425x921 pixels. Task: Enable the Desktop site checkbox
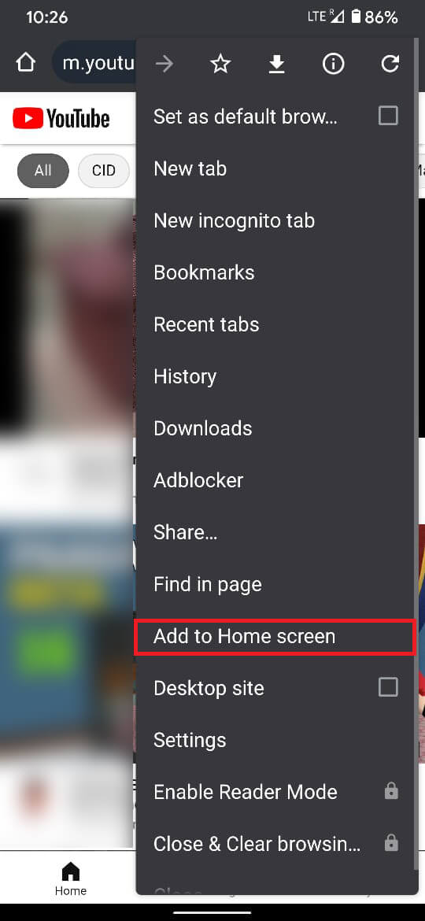(x=388, y=687)
